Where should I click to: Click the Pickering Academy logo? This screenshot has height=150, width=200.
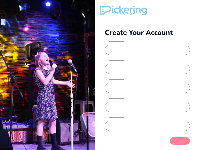123,10
